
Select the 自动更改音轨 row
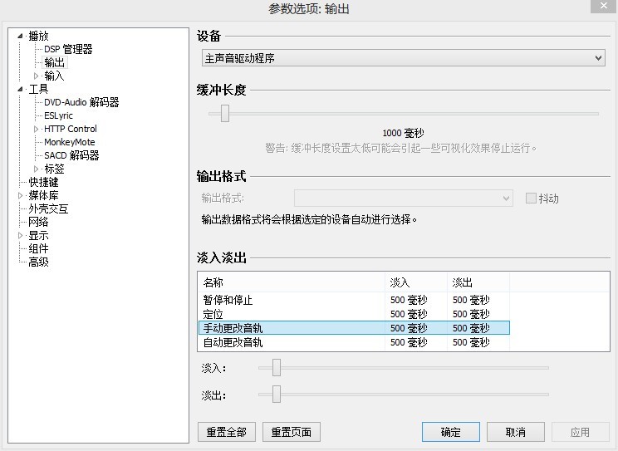click(354, 342)
